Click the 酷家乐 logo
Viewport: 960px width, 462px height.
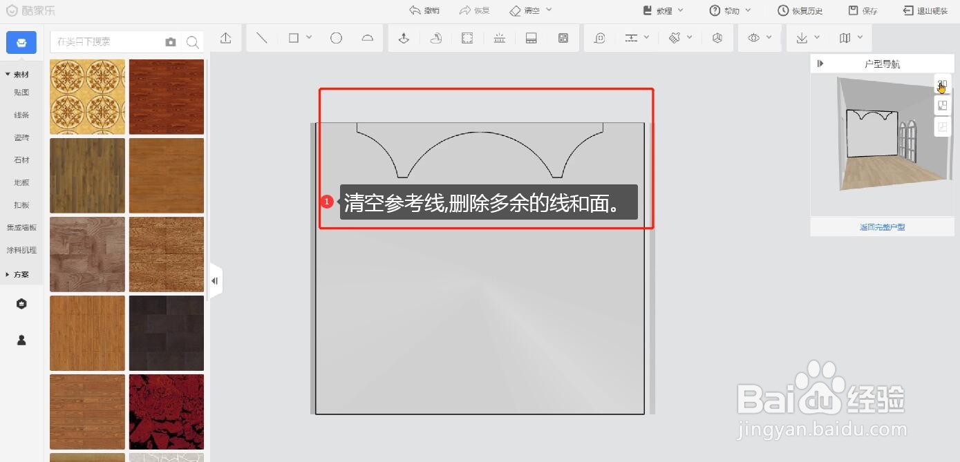30,10
